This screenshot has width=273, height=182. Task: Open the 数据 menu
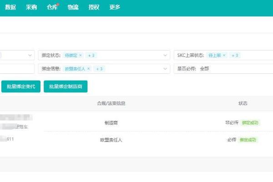(x=10, y=7)
